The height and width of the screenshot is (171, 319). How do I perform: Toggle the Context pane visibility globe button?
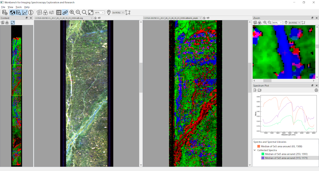click(x=12, y=13)
